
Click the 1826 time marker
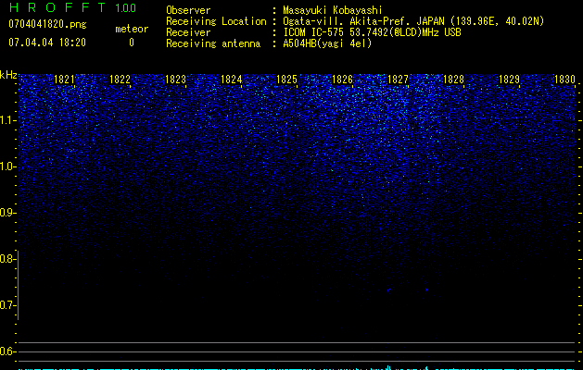(x=342, y=80)
